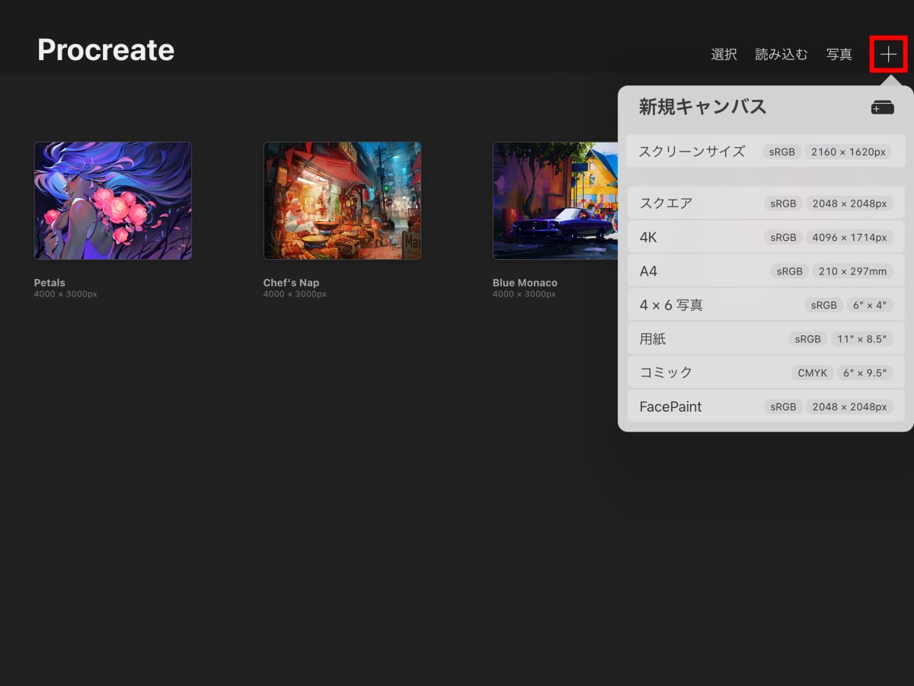Create a FacePaint canvas
Screen dimensions: 914x686
765,406
